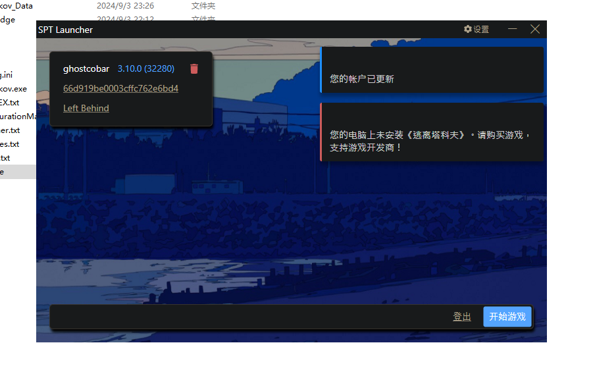Click the SPT Launcher title text
593x372 pixels.
click(x=65, y=30)
